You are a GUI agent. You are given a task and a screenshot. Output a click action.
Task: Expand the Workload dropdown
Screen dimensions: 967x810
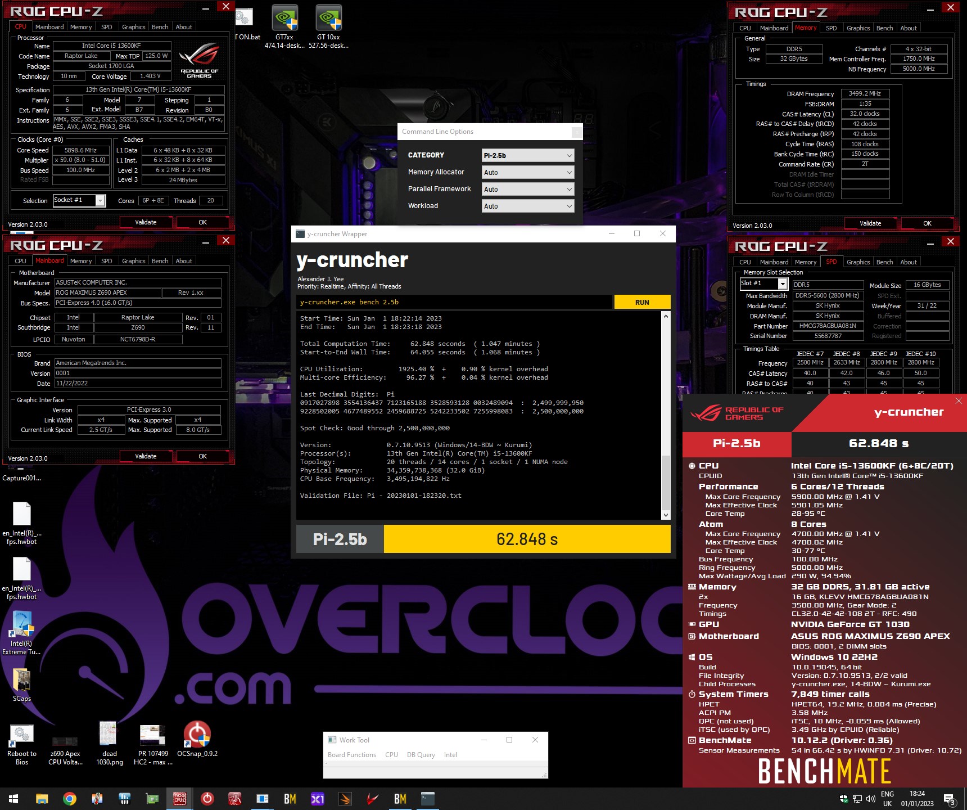528,206
